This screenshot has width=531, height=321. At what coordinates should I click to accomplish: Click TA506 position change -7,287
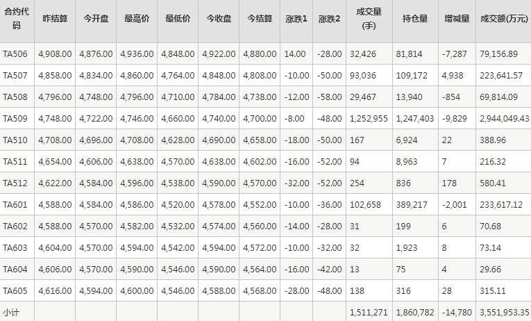455,54
